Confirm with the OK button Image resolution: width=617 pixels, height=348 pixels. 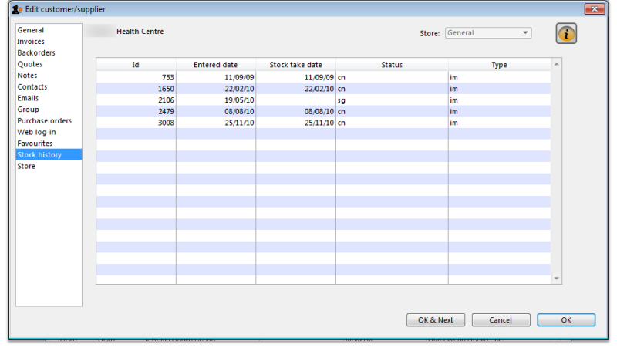[566, 319]
